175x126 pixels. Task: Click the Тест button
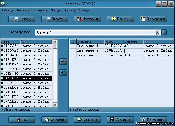[22, 119]
